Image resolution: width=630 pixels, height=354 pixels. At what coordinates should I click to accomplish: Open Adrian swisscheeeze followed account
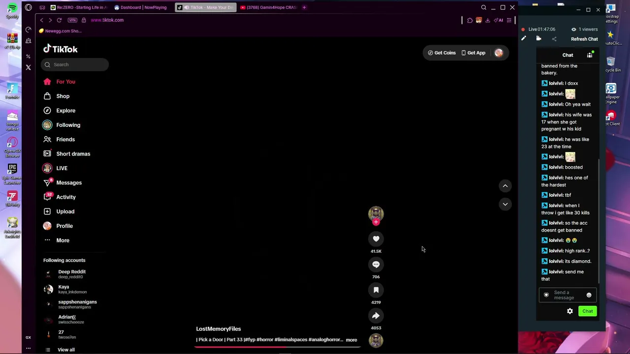(x=71, y=320)
